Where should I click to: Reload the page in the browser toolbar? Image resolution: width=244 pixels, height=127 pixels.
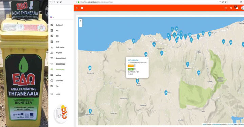[57, 2]
